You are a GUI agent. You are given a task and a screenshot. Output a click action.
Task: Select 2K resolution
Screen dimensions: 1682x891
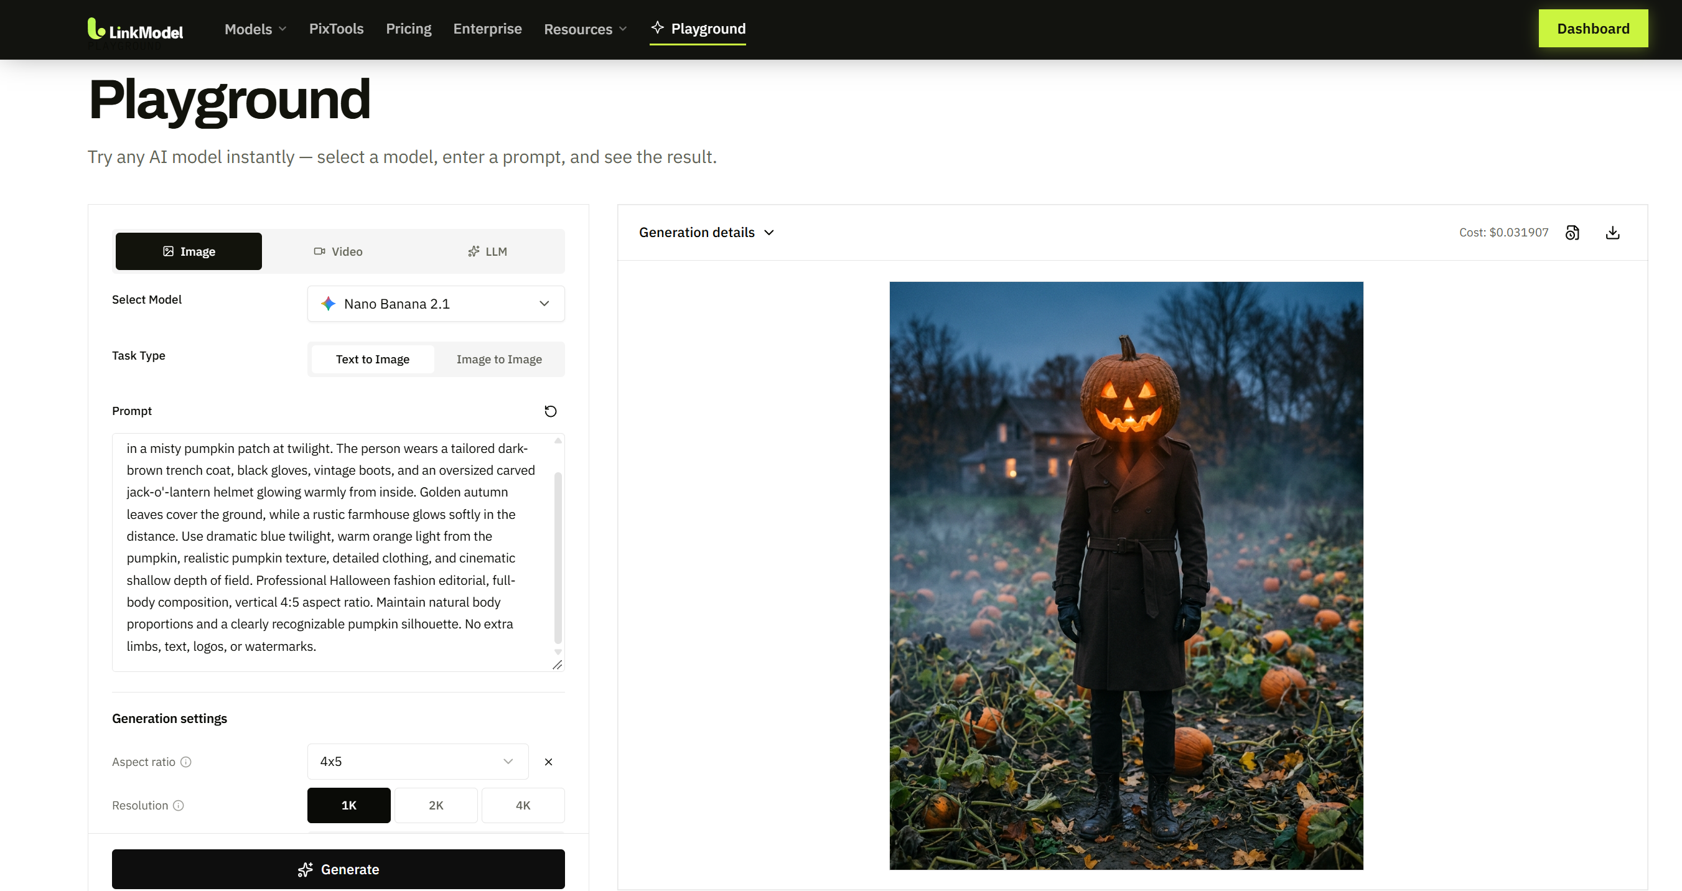pyautogui.click(x=436, y=806)
